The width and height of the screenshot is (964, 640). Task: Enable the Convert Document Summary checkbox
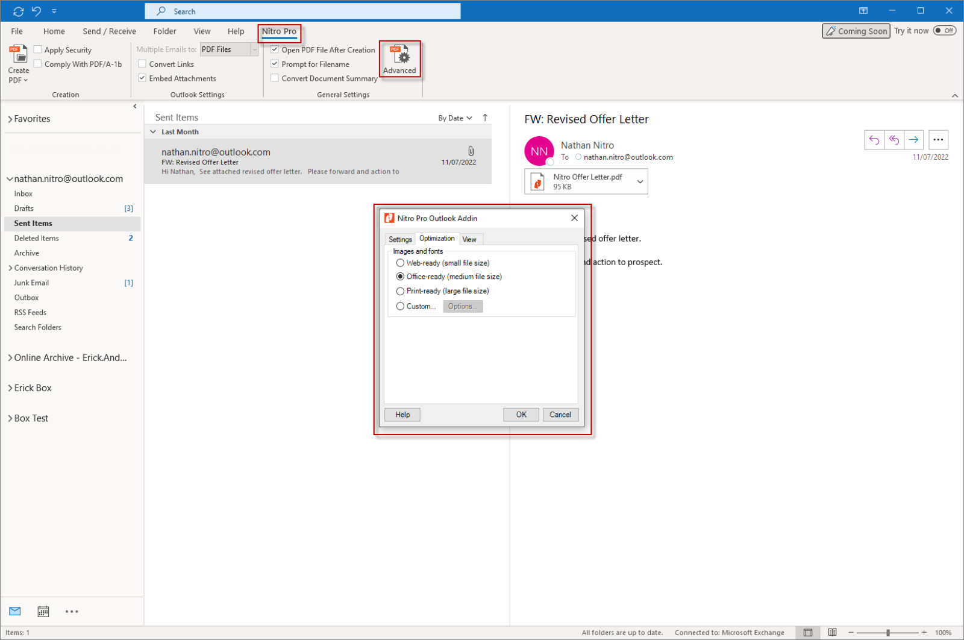(275, 78)
